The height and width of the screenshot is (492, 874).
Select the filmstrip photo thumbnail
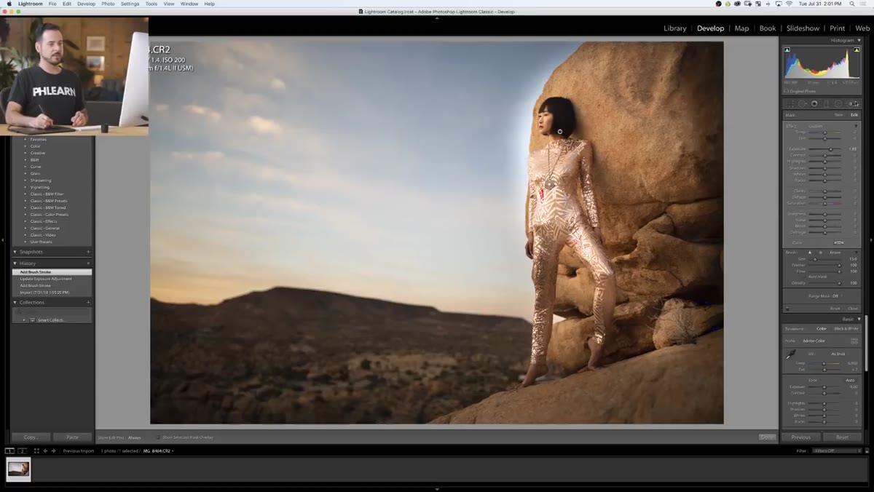coord(19,469)
